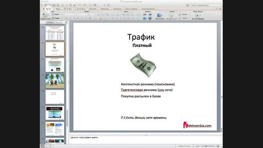
Task: Click the insert text box icon
Action: [x=145, y=15]
